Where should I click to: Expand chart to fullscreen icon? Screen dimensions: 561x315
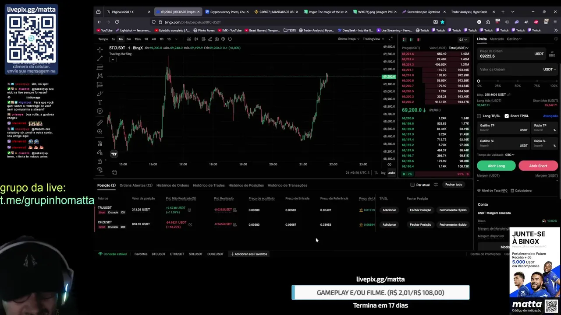(391, 39)
